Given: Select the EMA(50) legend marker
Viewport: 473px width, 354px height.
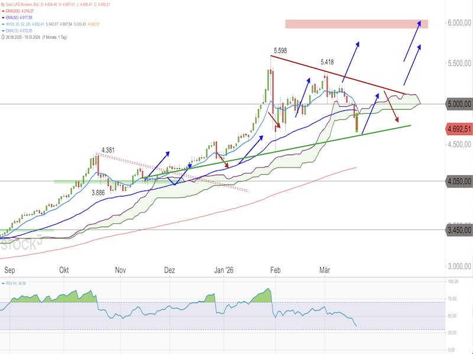Looking at the screenshot, I should [x=4, y=18].
